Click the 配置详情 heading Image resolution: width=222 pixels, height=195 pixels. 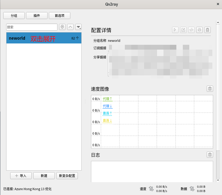101,30
